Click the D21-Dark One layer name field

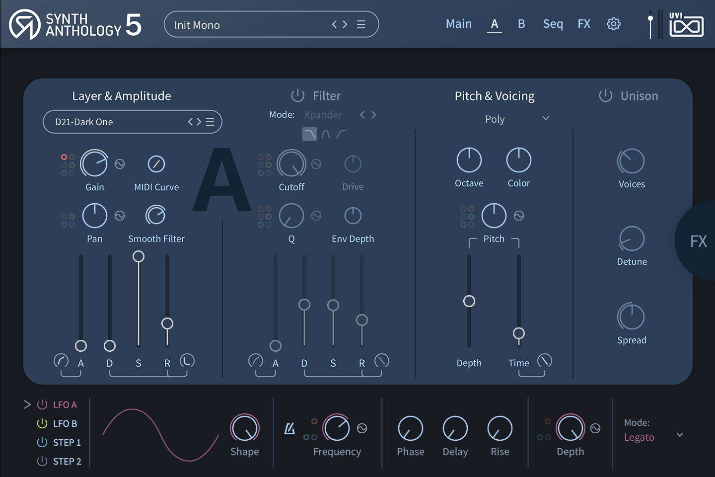pos(133,122)
